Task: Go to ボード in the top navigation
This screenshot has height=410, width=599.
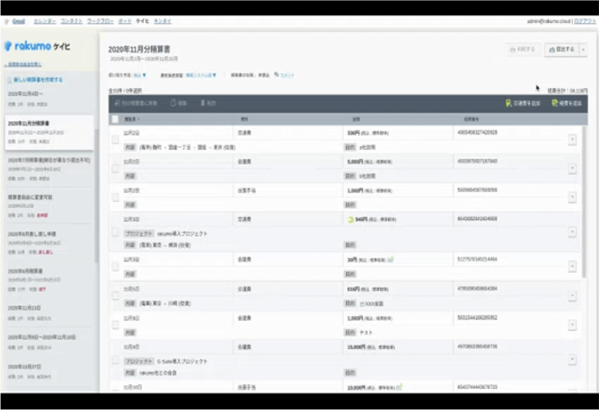Action: [x=125, y=22]
